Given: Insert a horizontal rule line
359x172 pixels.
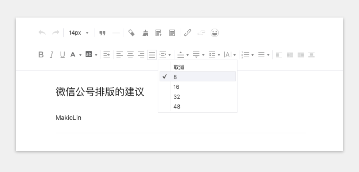Looking at the screenshot, I should pos(116,33).
